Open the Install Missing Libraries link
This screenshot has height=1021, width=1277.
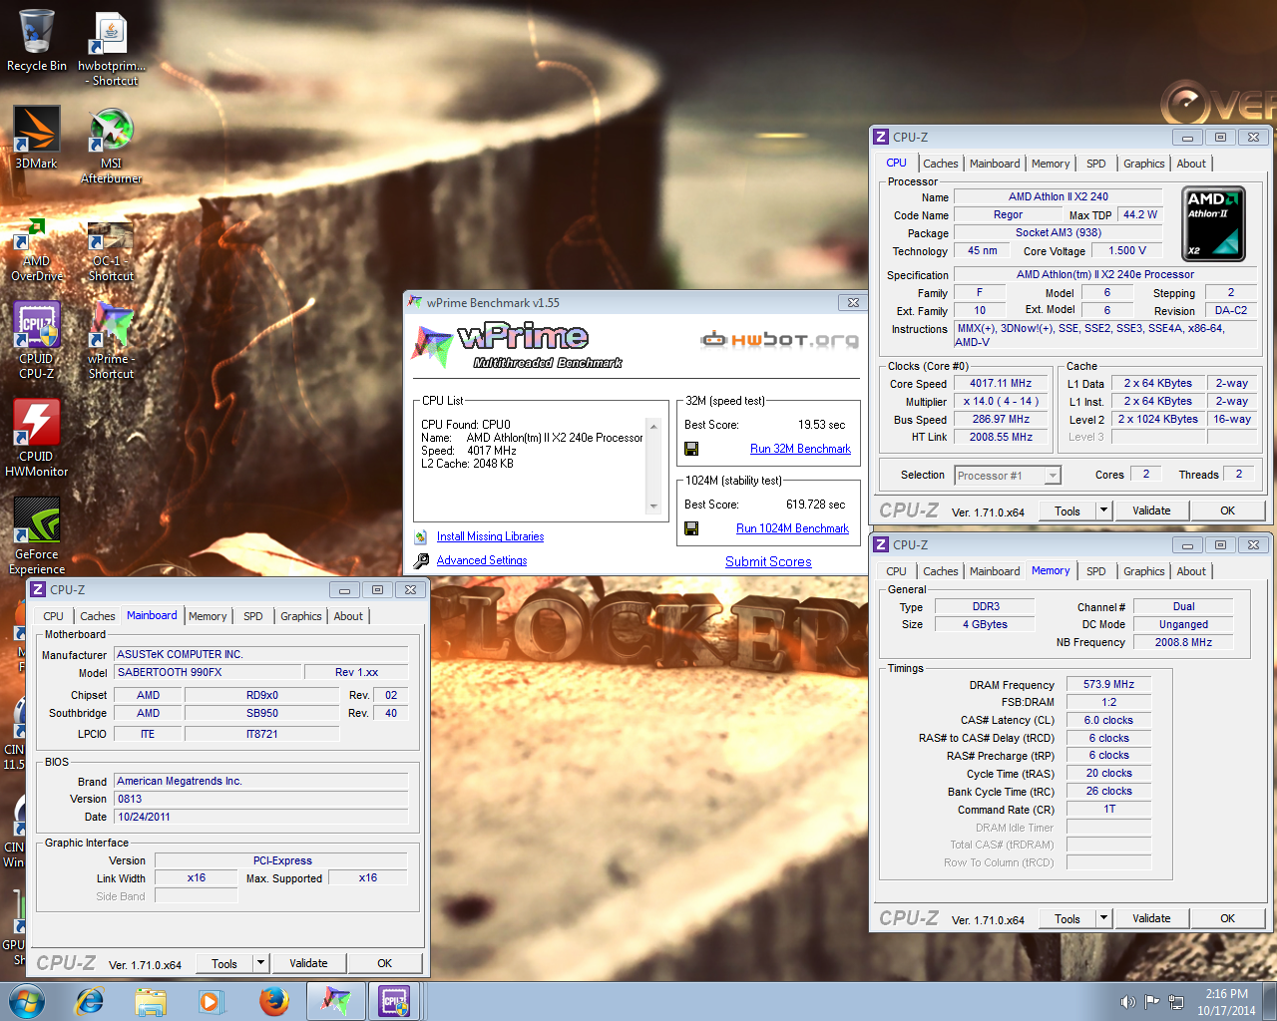(x=490, y=536)
